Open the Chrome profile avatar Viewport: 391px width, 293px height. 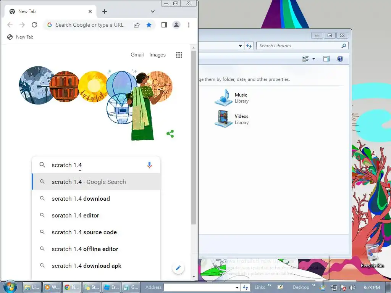pyautogui.click(x=176, y=25)
